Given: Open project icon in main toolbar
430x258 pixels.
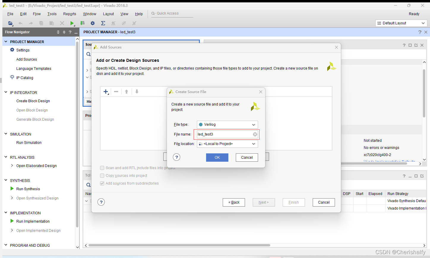Looking at the screenshot, I should click(10, 23).
